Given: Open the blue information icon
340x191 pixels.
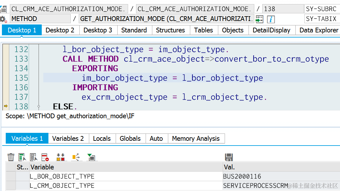Looking at the screenshot, I should 271,19.
